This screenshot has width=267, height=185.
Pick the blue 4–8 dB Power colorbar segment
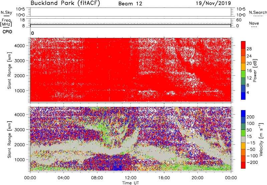243,88
